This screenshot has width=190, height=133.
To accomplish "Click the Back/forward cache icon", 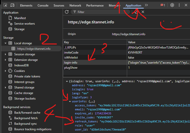I will pos(10,112).
